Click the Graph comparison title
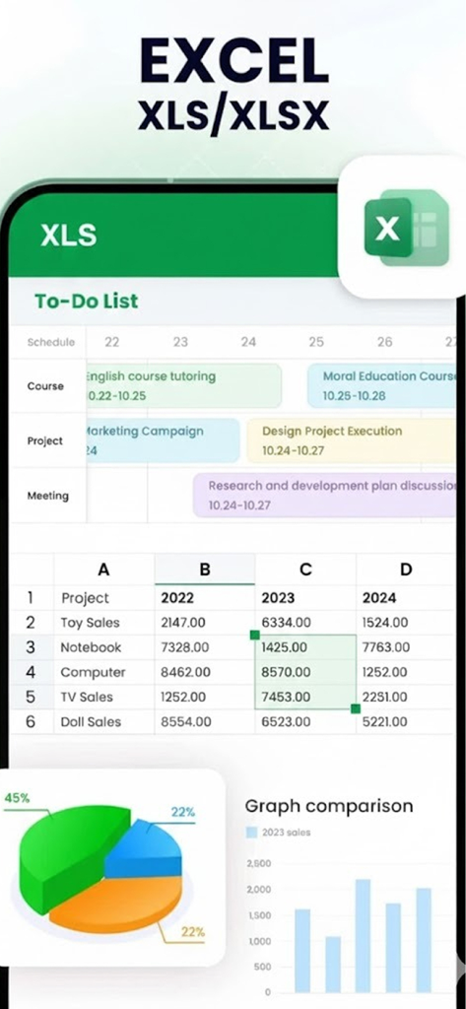Screen dimensions: 466x1009 coord(329,806)
